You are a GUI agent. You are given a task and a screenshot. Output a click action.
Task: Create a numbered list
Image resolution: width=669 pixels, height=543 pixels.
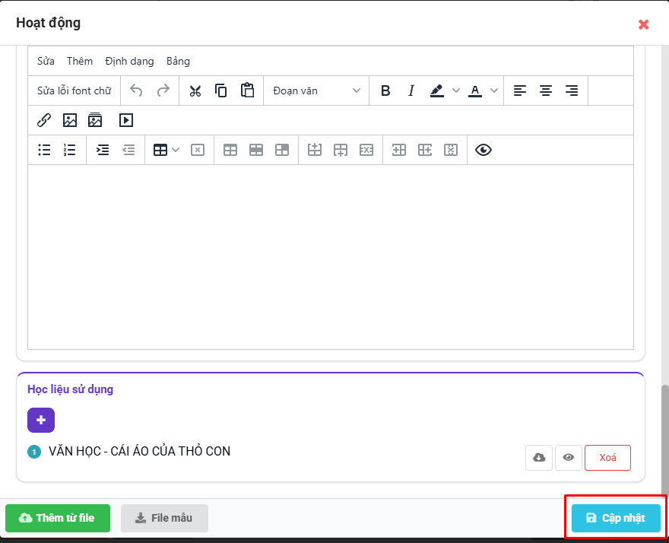click(x=70, y=150)
